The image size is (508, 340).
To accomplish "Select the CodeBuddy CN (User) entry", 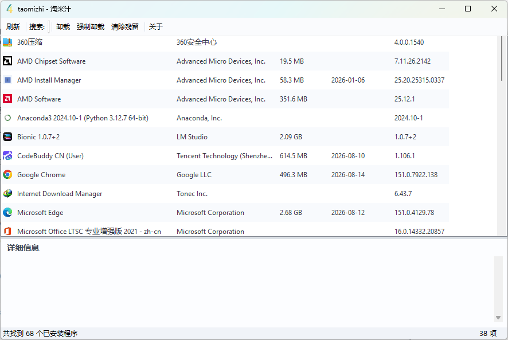I will pyautogui.click(x=50, y=156).
